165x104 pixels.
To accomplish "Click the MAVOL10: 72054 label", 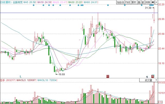I will point(47,80).
